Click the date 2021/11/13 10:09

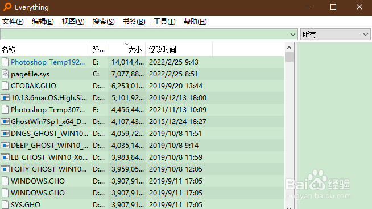tap(177, 109)
